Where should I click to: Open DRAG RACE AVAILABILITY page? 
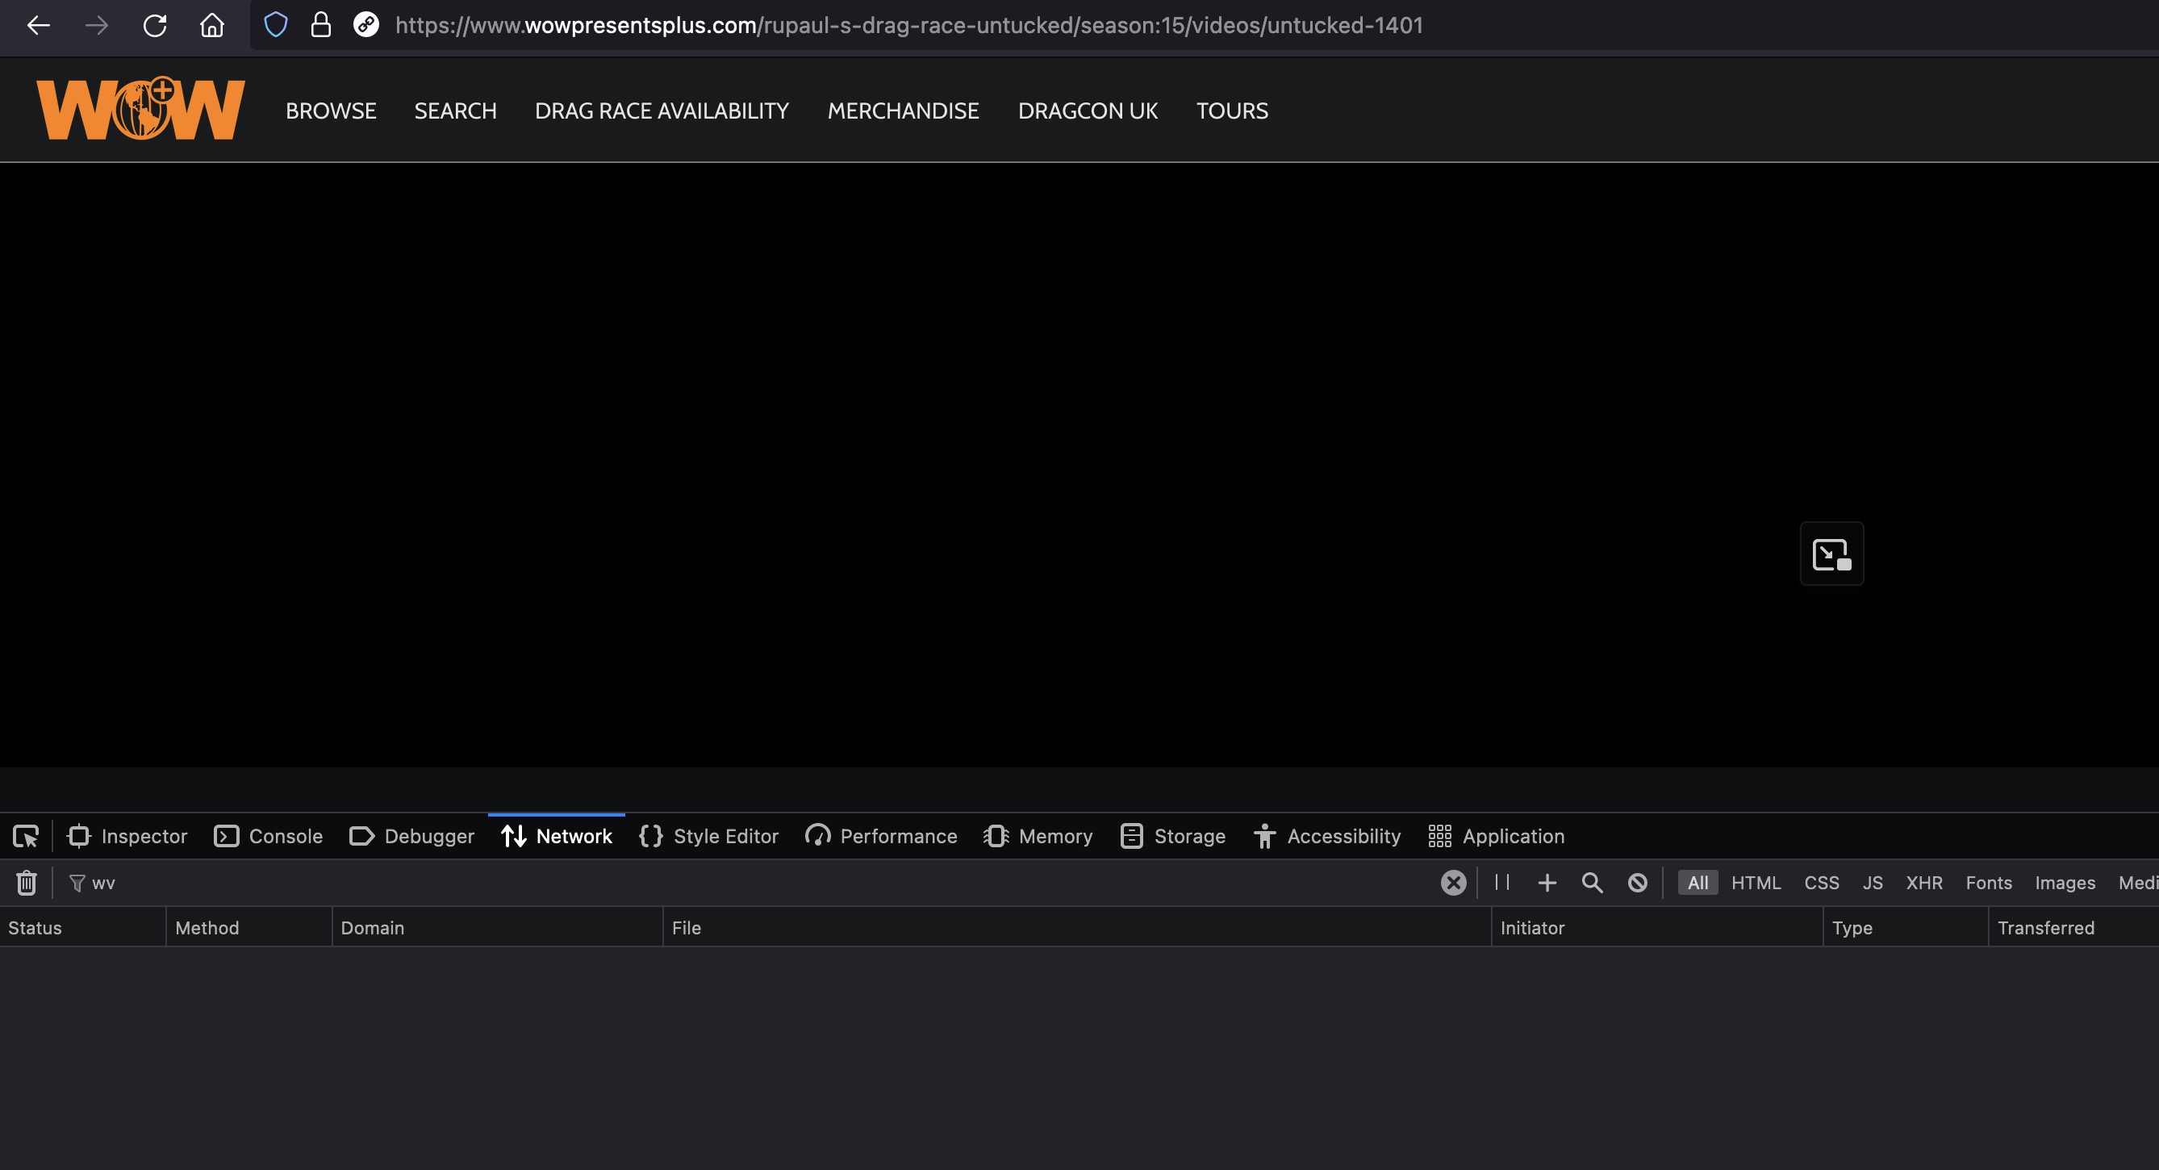click(662, 111)
